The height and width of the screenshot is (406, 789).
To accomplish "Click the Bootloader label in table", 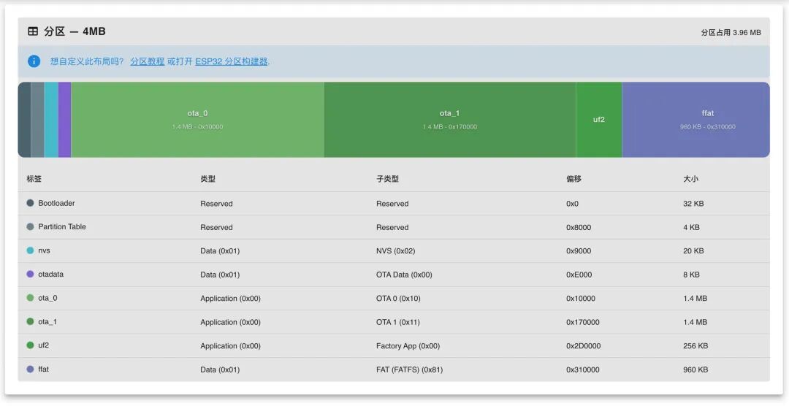I will point(56,203).
